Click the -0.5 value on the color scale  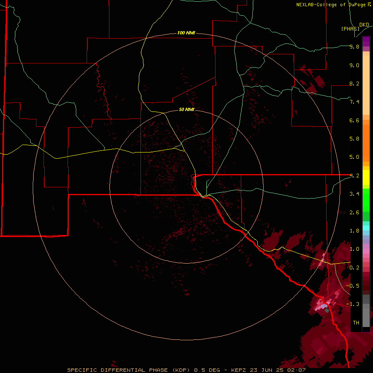coord(353,286)
